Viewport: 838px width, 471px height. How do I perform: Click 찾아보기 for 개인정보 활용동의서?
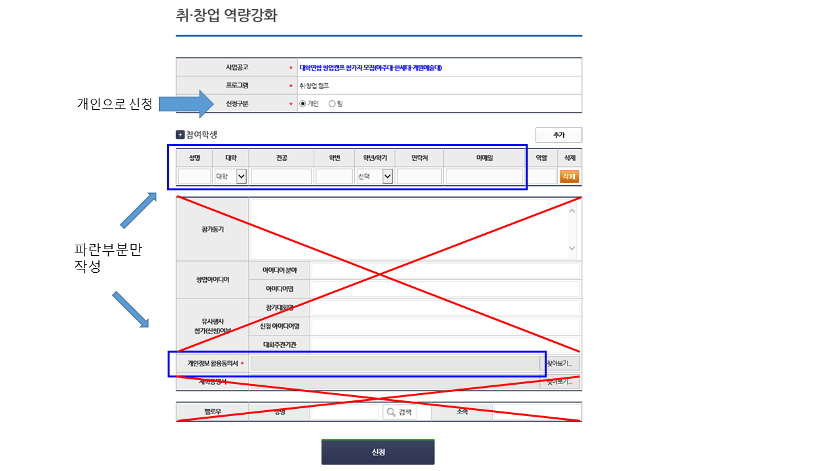(x=560, y=364)
